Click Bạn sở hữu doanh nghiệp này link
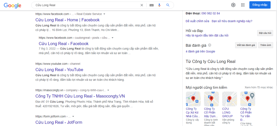 coord(232,21)
